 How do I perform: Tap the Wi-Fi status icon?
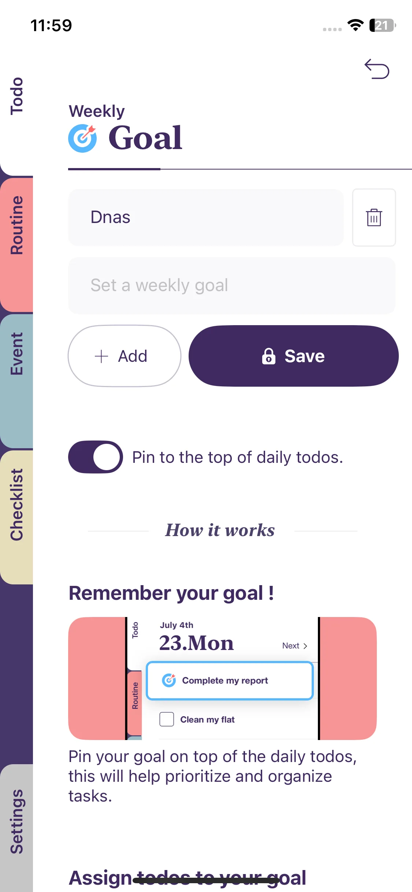tap(355, 25)
